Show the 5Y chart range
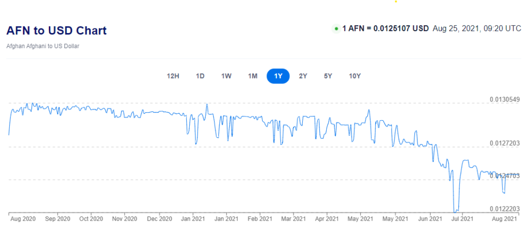This screenshot has height=234, width=531. click(x=328, y=76)
